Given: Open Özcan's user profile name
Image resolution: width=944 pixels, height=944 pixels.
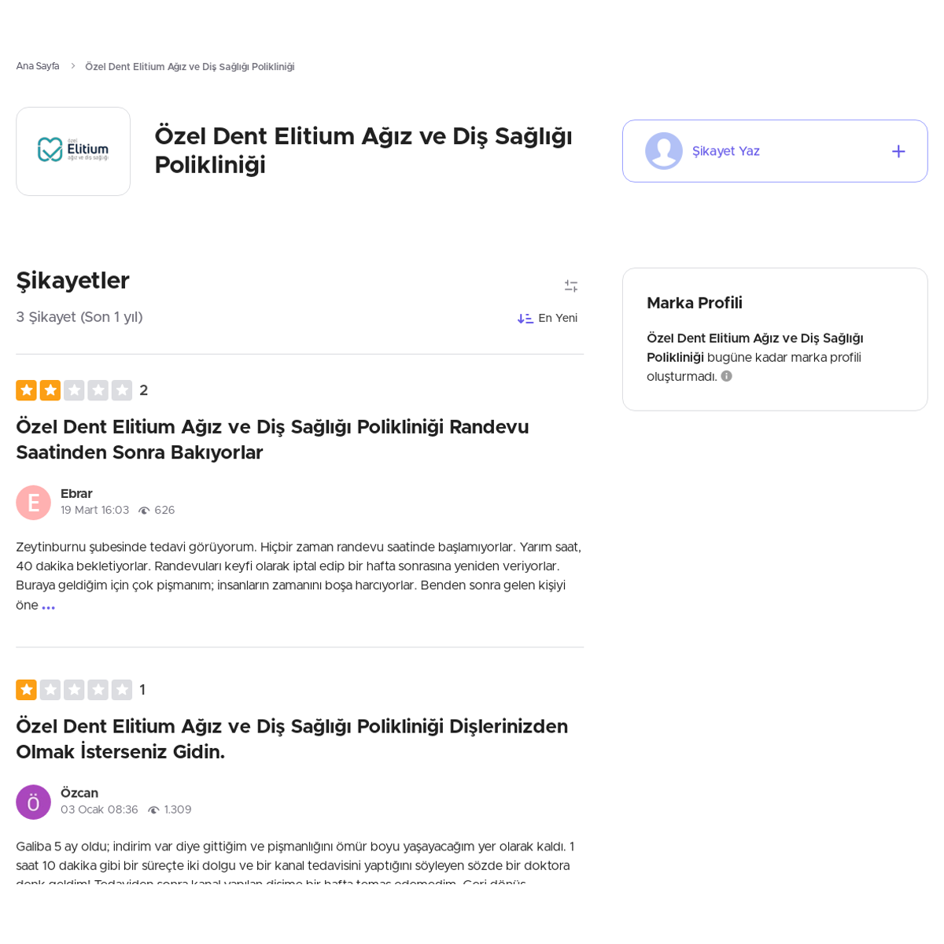Looking at the screenshot, I should pyautogui.click(x=79, y=793).
